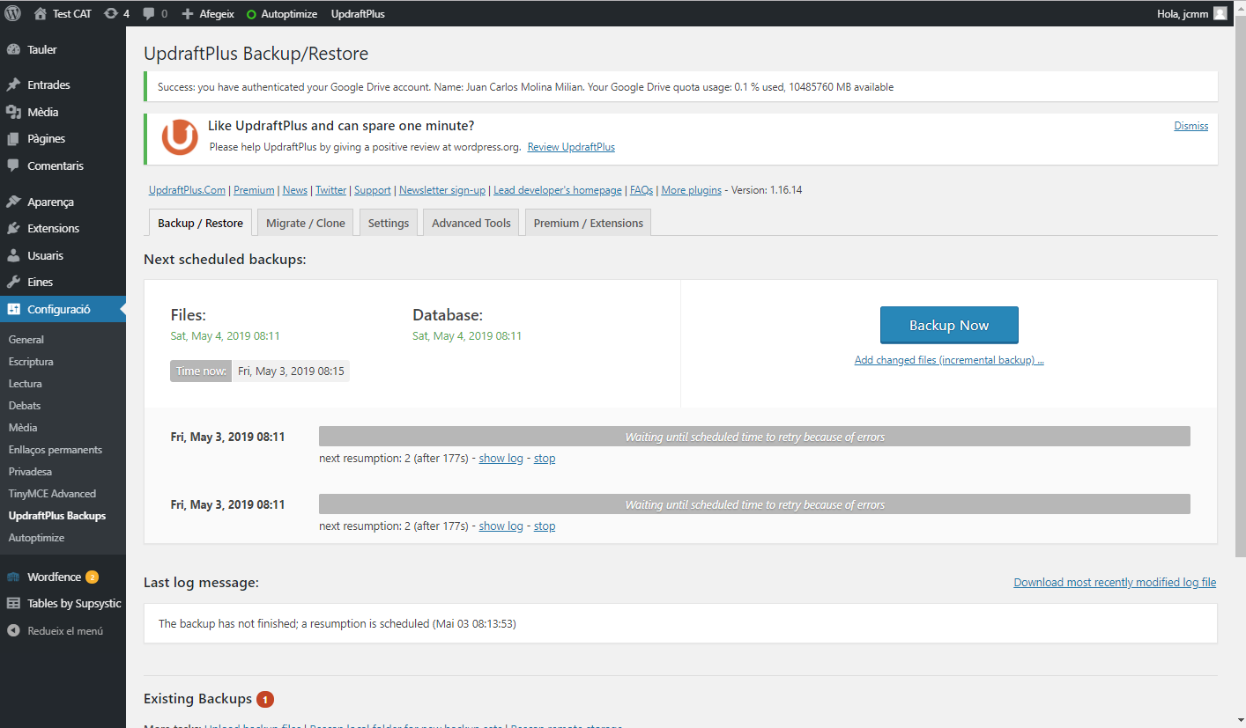Screen dimensions: 1246x728
Task: Click the UpdraftPlus orange logo
Action: [x=180, y=137]
